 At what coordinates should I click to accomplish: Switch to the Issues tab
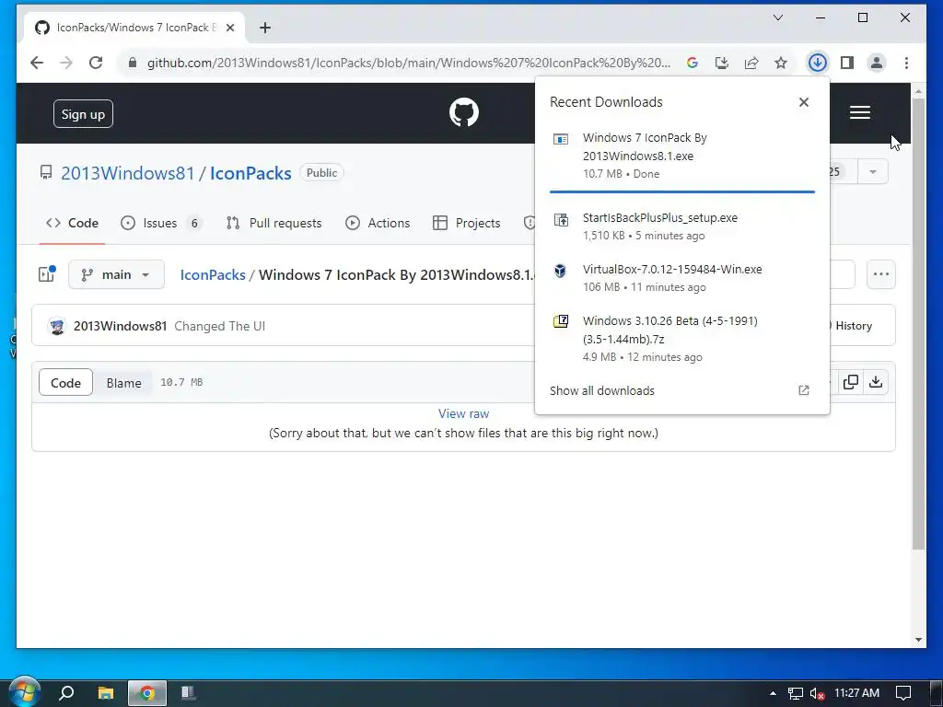(x=160, y=223)
